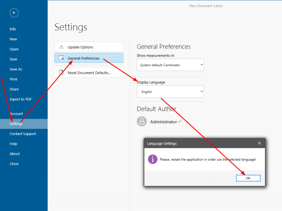
Task: Click Share in the sidebar
Action: click(x=14, y=89)
